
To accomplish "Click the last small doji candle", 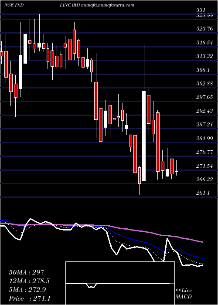I will click(176, 171).
